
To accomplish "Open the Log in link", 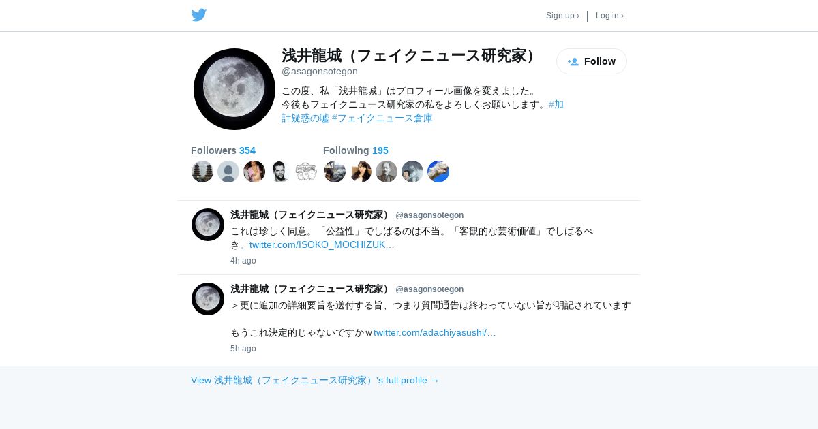I will pyautogui.click(x=609, y=16).
